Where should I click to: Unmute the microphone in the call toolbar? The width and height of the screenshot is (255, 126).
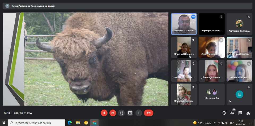(x=104, y=113)
